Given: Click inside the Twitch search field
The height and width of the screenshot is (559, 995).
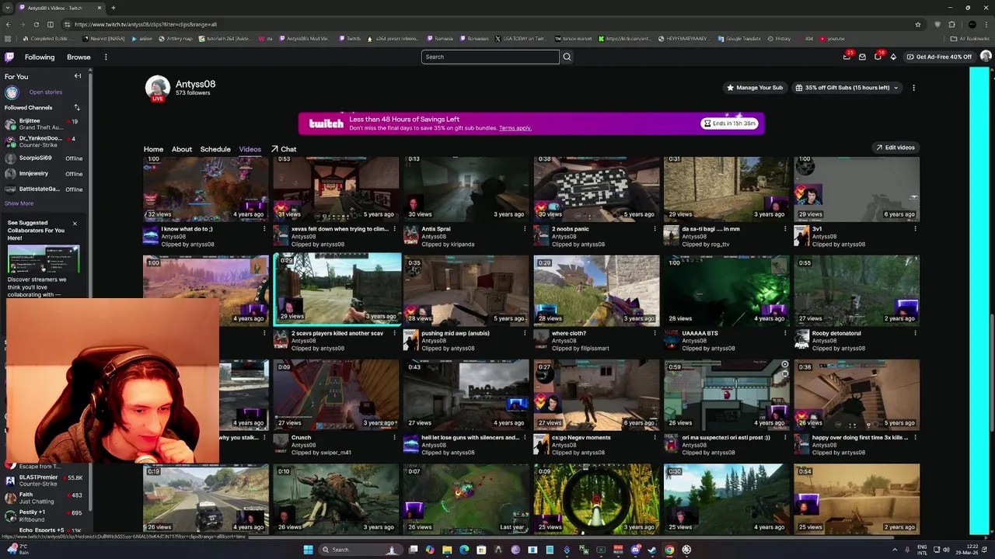Looking at the screenshot, I should (x=490, y=57).
